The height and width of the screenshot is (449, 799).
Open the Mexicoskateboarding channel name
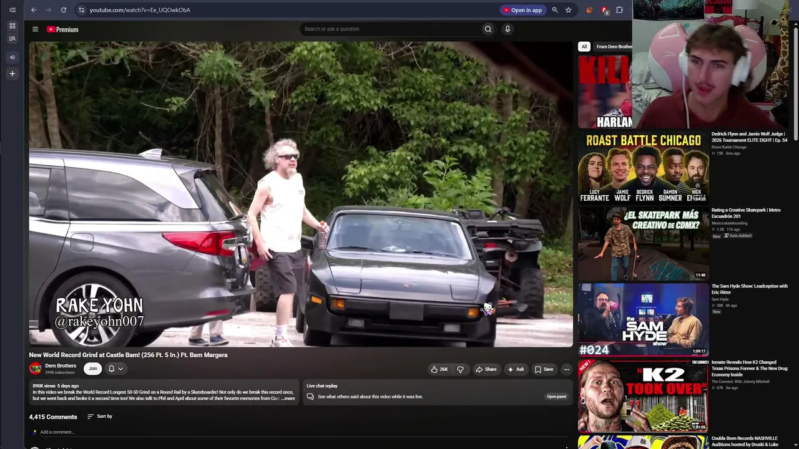point(729,223)
